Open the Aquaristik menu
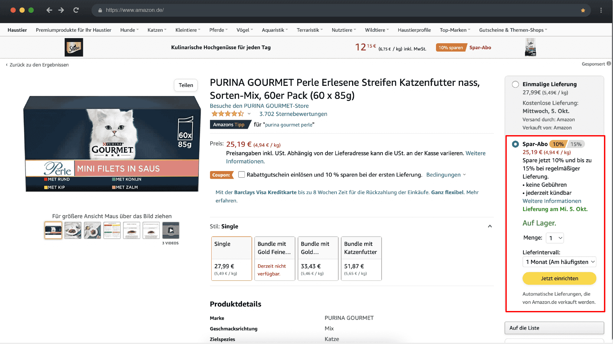Viewport: 613px width, 344px height. 275,30
